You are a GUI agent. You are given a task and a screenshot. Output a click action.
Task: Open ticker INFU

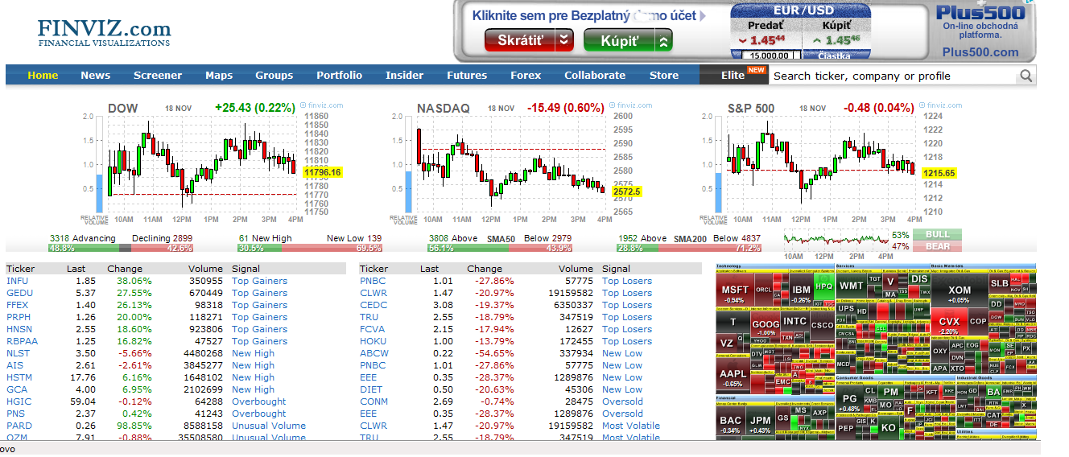tap(17, 281)
